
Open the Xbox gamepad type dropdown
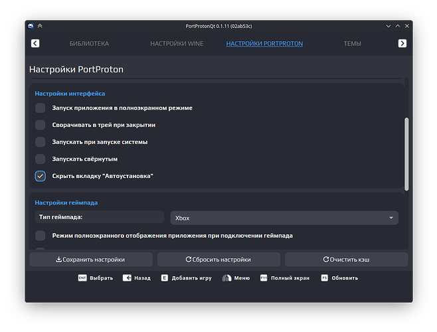coord(284,218)
